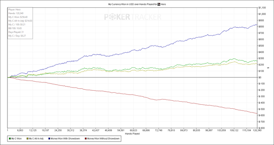
Task: Click the 'My C Won: $256.40' stat line
Action: point(18,17)
